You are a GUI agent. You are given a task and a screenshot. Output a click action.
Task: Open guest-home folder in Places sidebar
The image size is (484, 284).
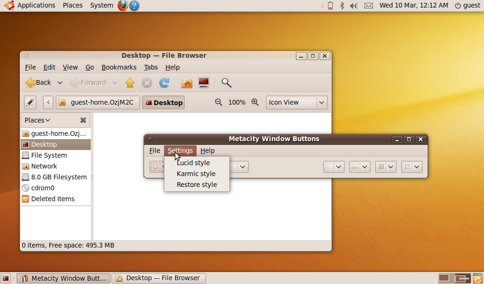click(56, 133)
